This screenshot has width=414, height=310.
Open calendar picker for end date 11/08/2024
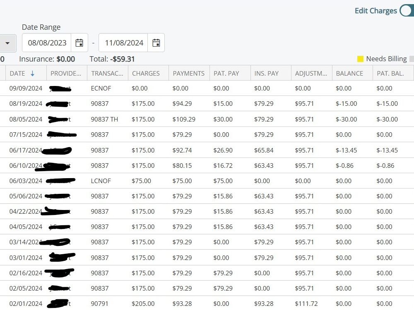[x=156, y=43]
